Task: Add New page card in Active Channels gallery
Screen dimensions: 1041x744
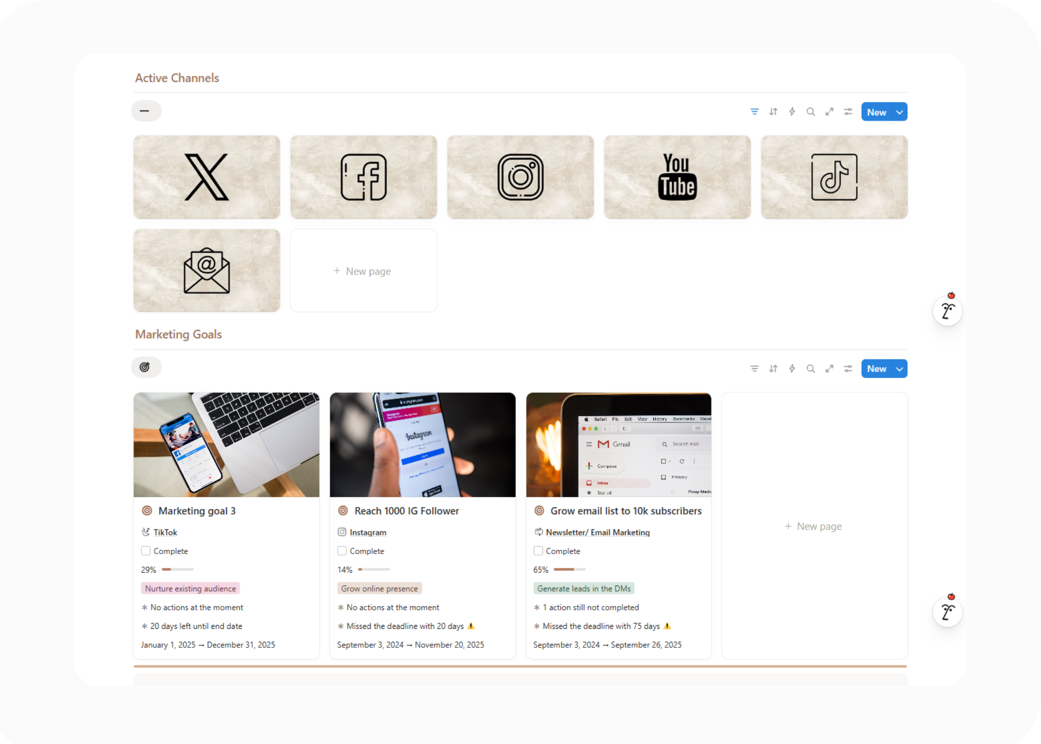Action: pos(363,271)
